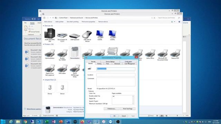Viewport: 221px width, 124px height.
Task: Click the Location input field
Action: pyautogui.click(x=116, y=75)
